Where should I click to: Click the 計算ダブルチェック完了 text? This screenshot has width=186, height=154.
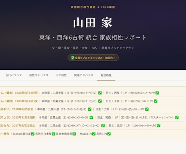click(x=118, y=48)
